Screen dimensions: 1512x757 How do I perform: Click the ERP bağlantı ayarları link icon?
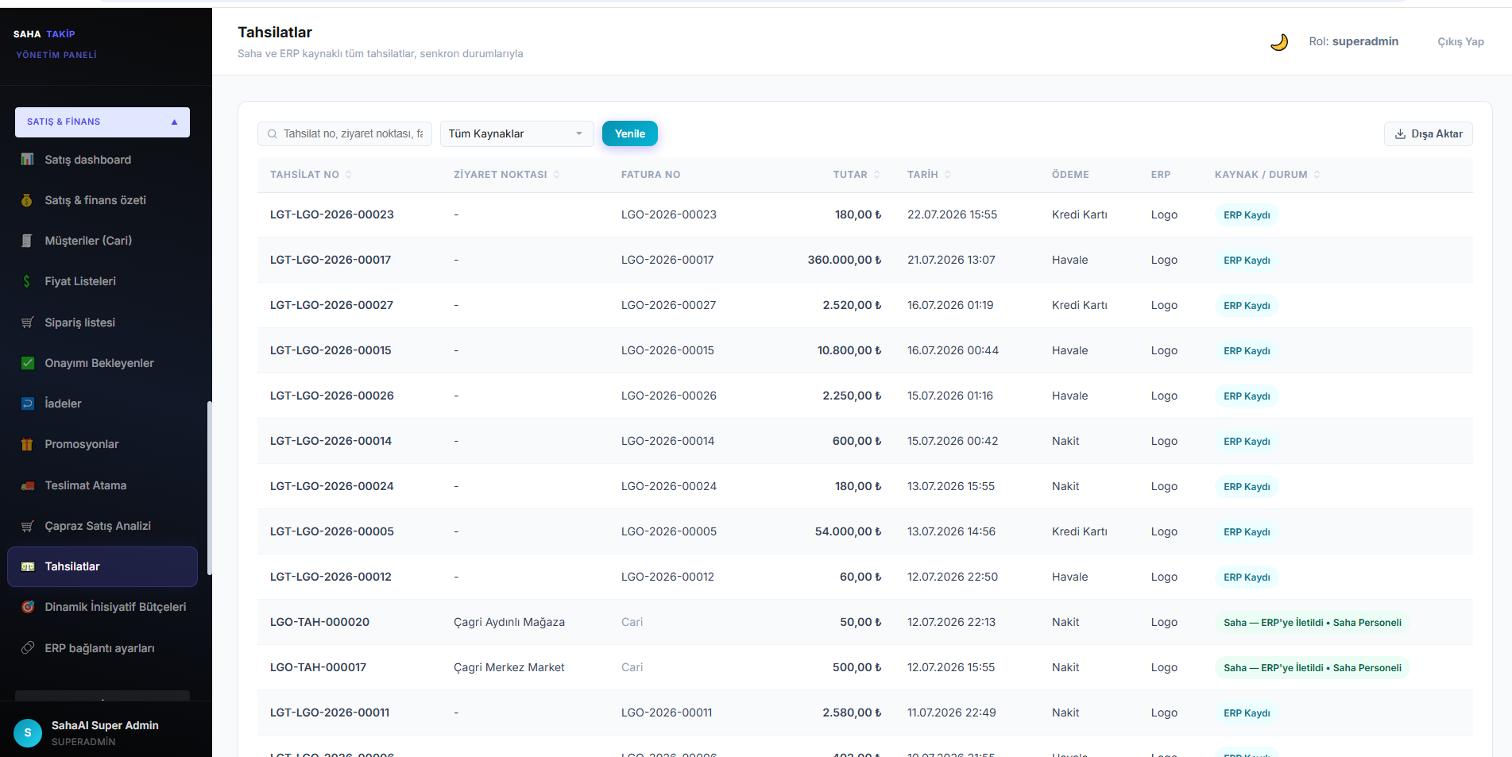(x=27, y=647)
